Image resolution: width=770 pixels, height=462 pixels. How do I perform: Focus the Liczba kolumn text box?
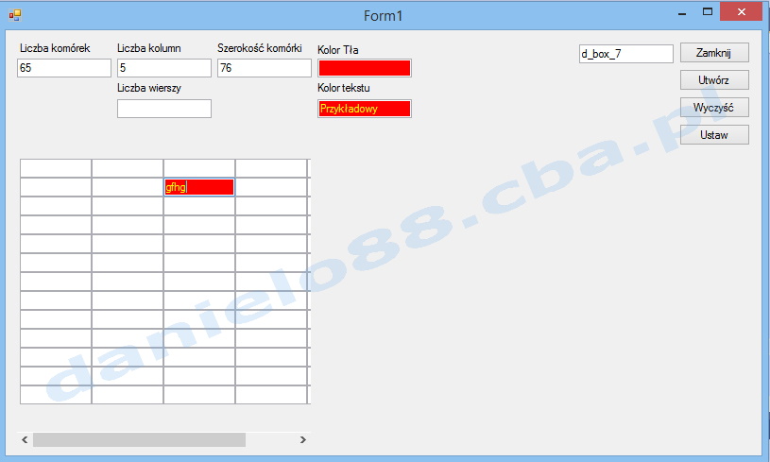(x=163, y=68)
